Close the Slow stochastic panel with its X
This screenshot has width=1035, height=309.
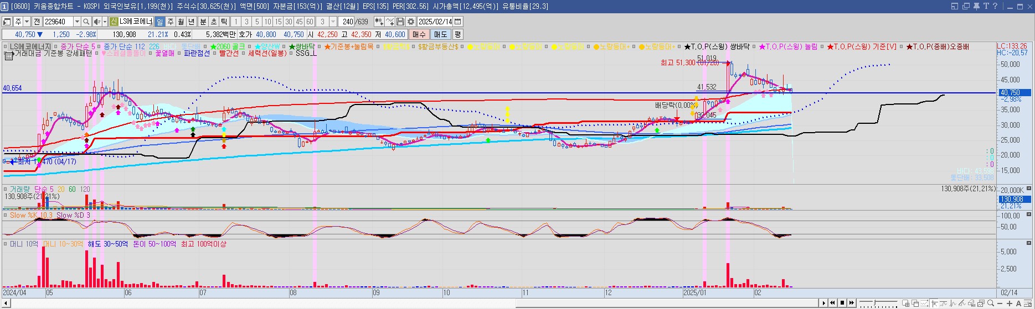pos(1029,214)
